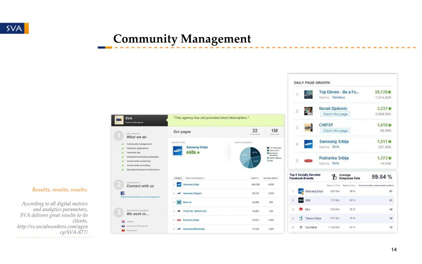Click the CHIPSY page thumbnail
422x264 pixels.
[308, 127]
